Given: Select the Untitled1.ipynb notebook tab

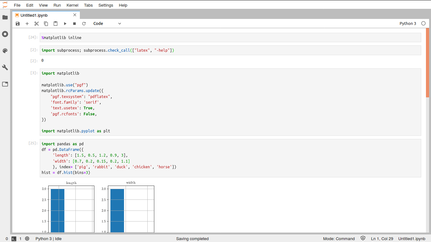Looking at the screenshot, I should click(x=46, y=15).
